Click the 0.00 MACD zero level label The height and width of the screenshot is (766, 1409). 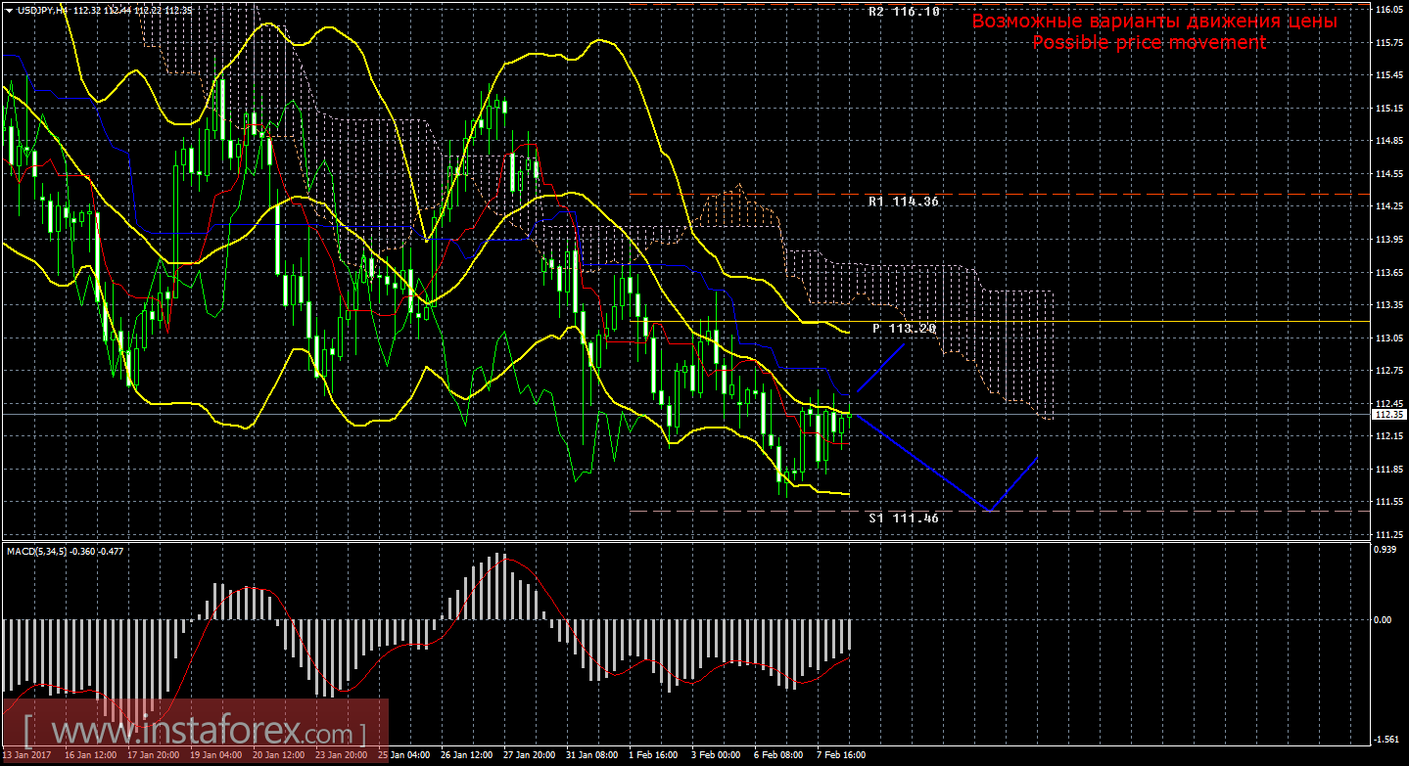click(x=1385, y=620)
